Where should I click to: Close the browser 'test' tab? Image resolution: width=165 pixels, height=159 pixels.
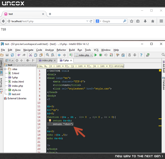tap(43, 14)
